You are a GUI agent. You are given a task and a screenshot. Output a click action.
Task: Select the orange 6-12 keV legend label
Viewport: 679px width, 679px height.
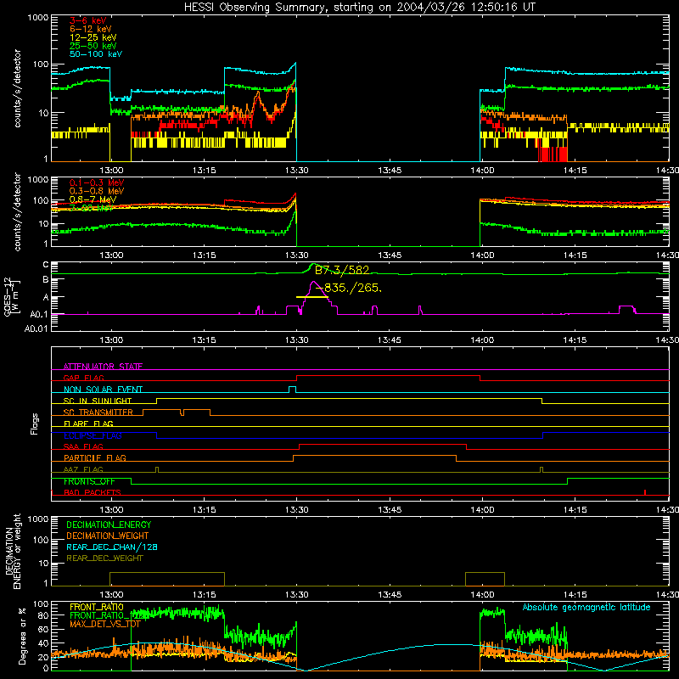[91, 29]
